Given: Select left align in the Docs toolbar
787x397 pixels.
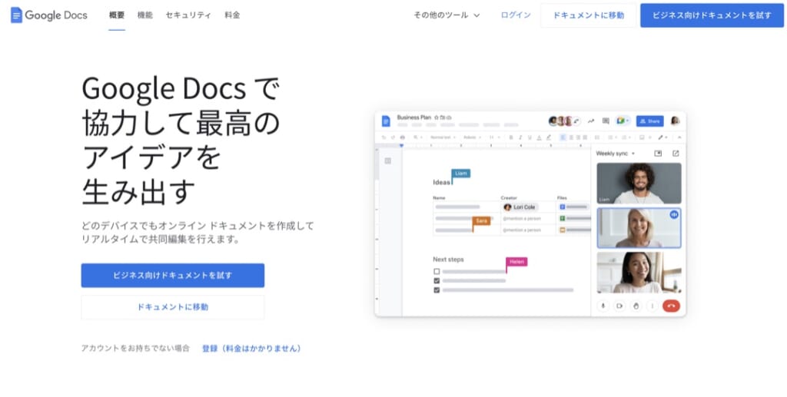Looking at the screenshot, I should point(563,137).
